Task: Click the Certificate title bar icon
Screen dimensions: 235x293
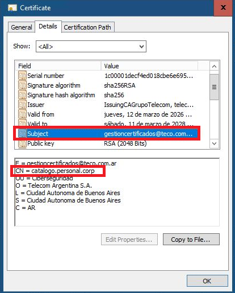Action: tap(12, 8)
